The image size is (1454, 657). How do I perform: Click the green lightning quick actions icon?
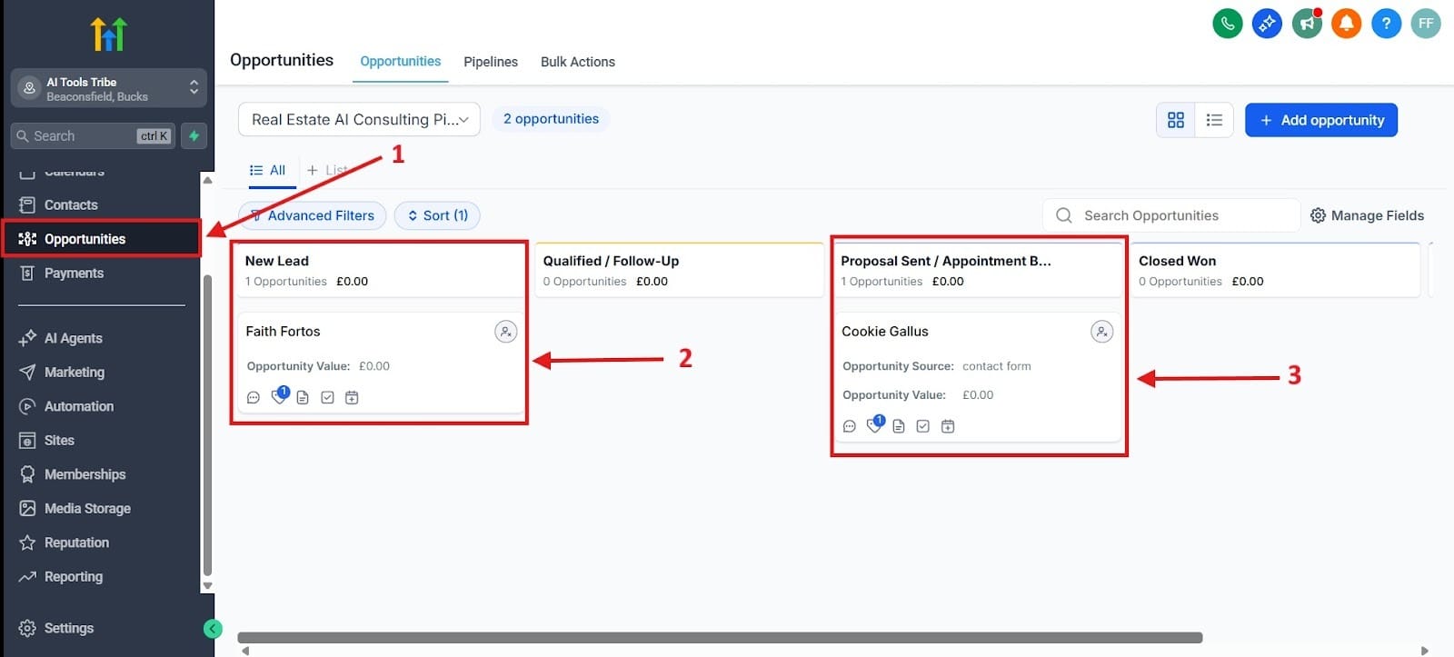pyautogui.click(x=194, y=136)
